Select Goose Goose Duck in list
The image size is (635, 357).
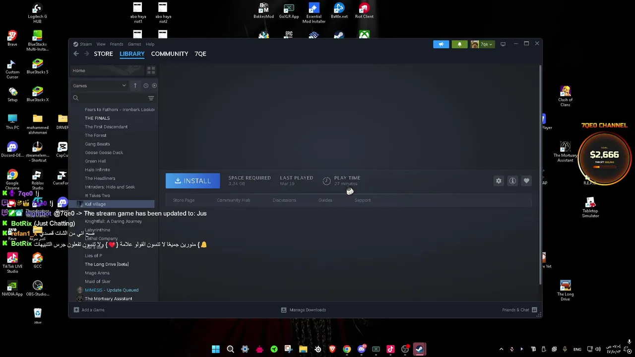pyautogui.click(x=104, y=153)
